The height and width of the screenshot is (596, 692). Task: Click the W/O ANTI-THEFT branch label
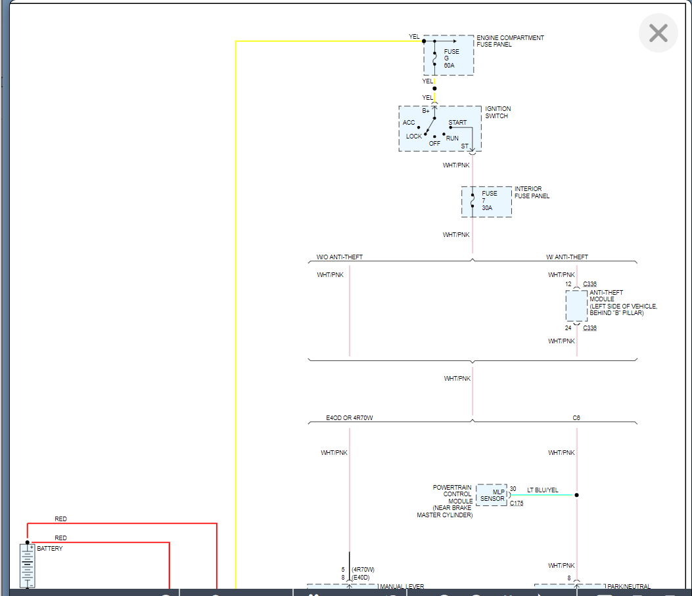(339, 257)
